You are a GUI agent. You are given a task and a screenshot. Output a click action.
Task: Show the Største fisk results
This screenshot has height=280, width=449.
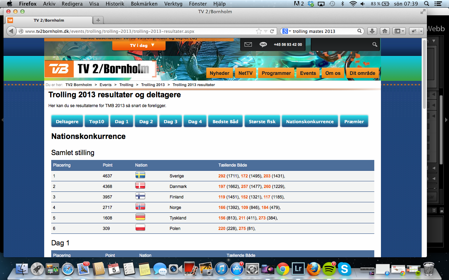(x=262, y=121)
